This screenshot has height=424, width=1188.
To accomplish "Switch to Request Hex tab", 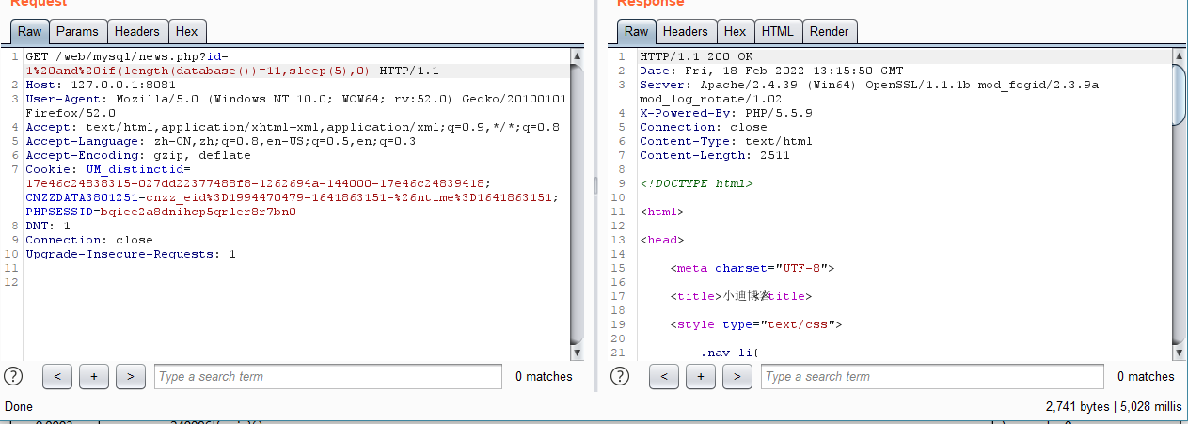I will click(x=187, y=31).
